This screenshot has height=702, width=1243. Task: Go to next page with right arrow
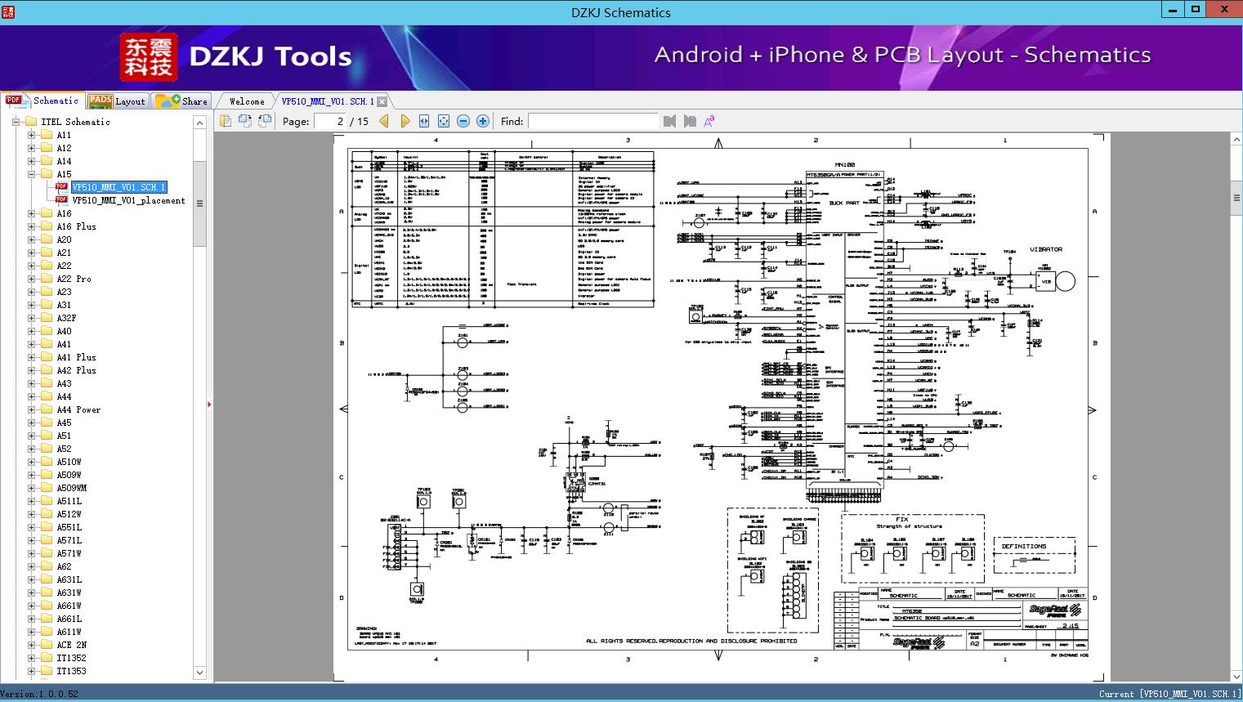[x=405, y=121]
